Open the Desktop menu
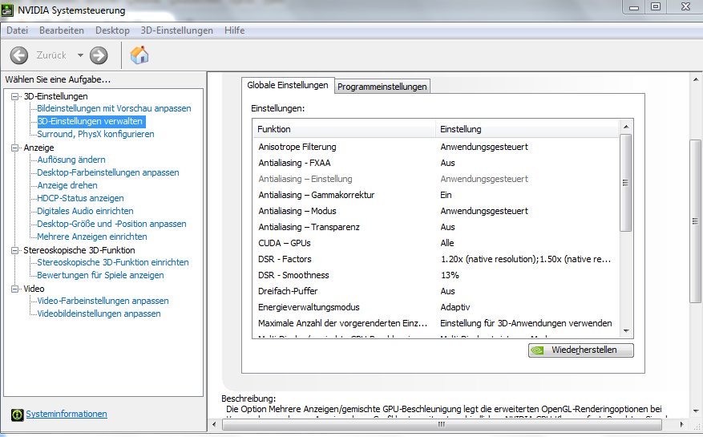The image size is (703, 437). click(x=112, y=30)
